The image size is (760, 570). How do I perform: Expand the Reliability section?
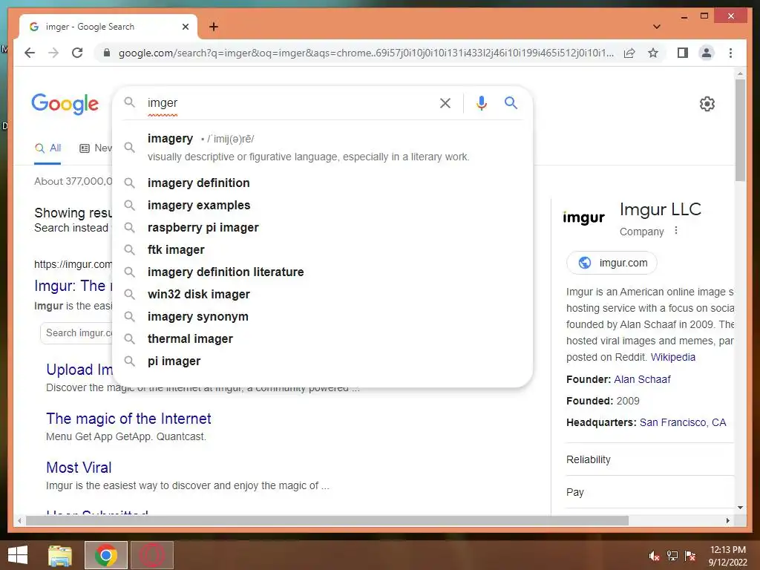(x=649, y=459)
